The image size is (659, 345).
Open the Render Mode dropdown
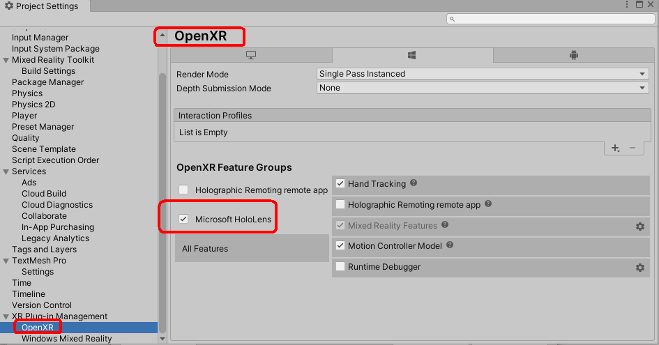tap(483, 74)
